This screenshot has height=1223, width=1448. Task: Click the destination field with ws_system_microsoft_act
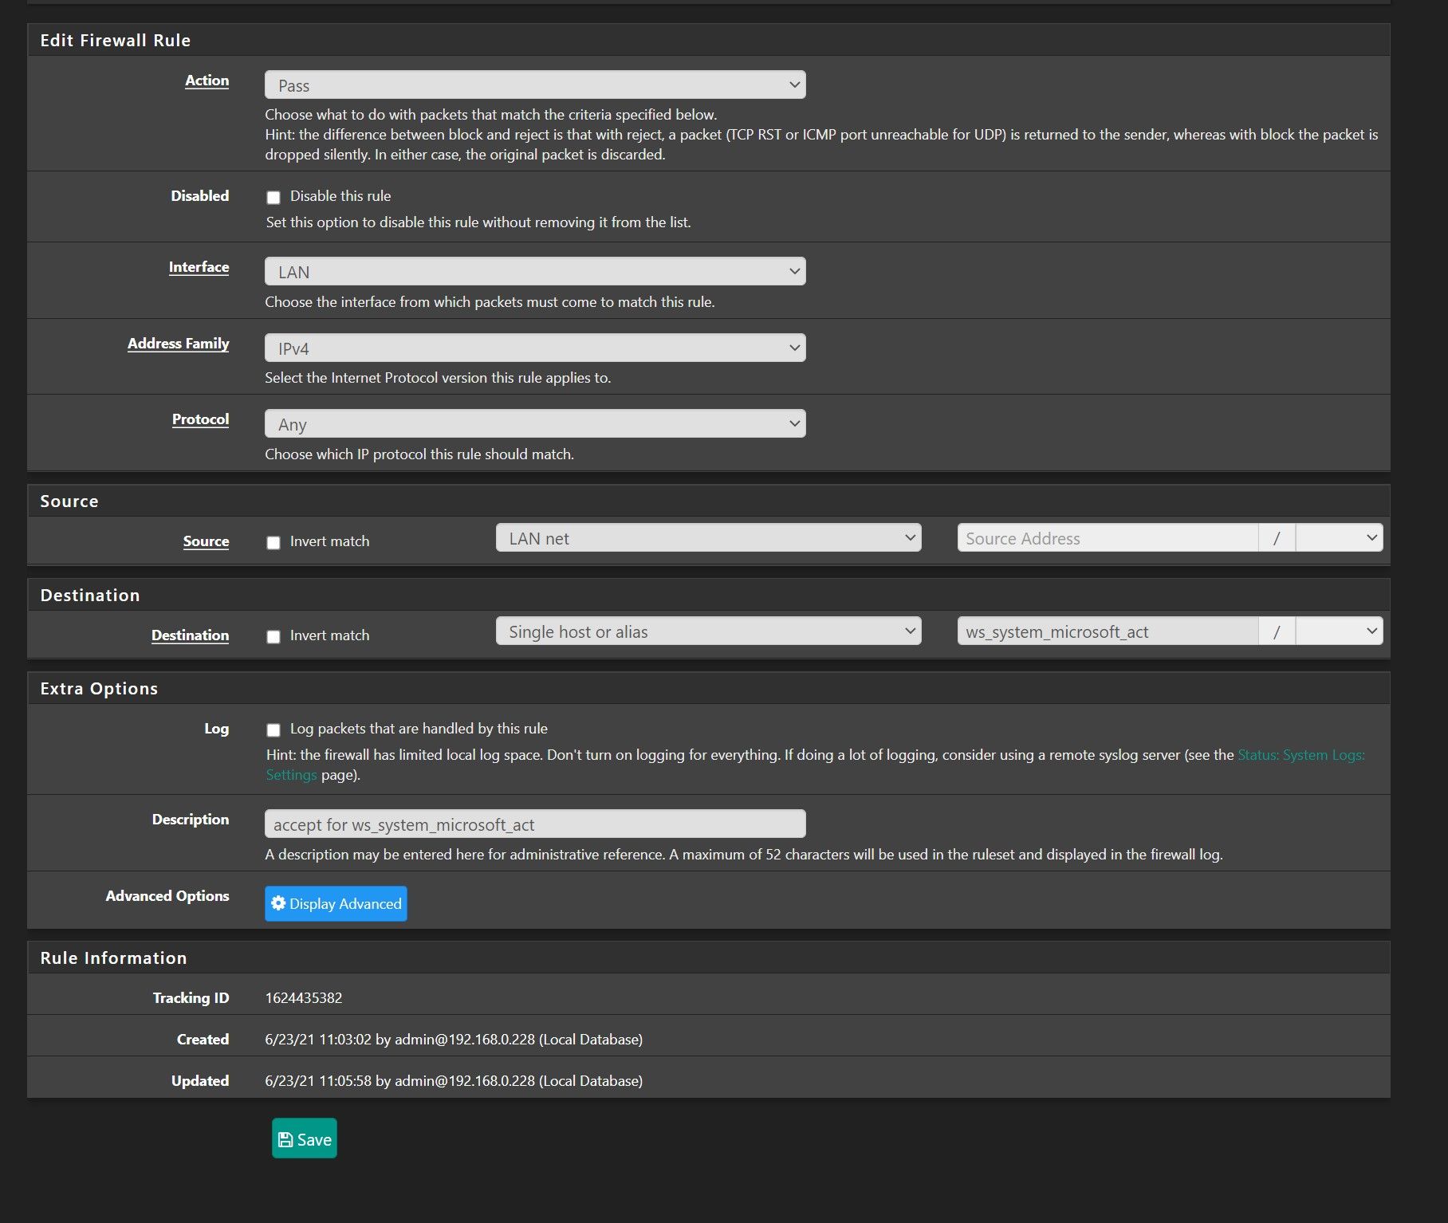[1107, 631]
